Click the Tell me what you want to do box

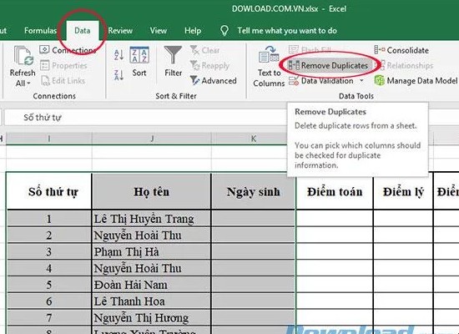point(287,30)
